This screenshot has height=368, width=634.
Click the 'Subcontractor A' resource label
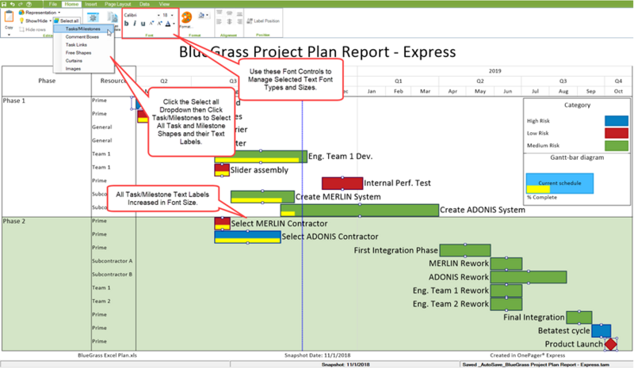112,261
